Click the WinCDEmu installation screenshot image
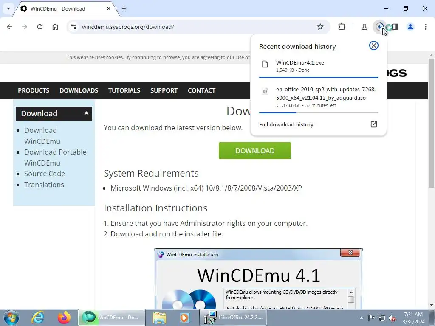Screen dimensions: 435x326 point(258,278)
